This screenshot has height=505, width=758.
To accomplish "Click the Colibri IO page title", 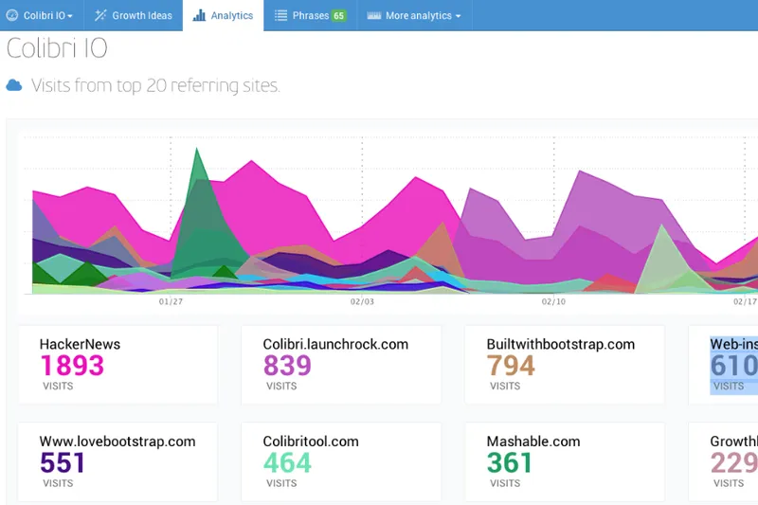I will point(57,47).
